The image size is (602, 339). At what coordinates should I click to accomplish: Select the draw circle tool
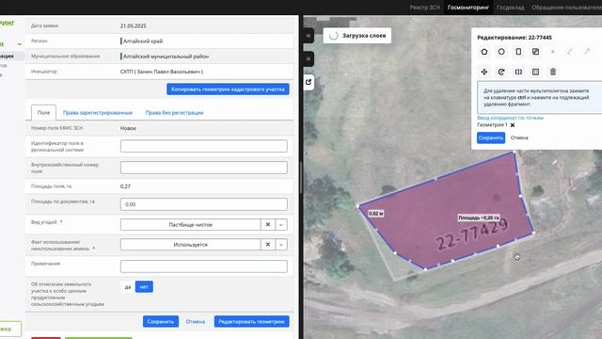coord(501,52)
